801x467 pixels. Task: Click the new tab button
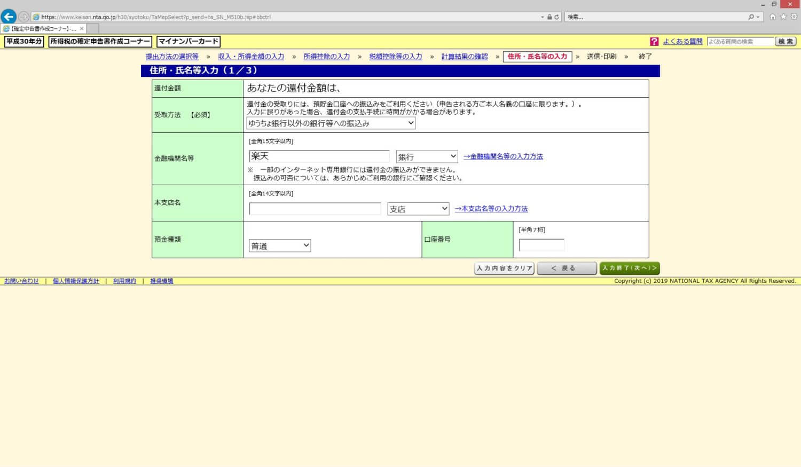(x=92, y=29)
